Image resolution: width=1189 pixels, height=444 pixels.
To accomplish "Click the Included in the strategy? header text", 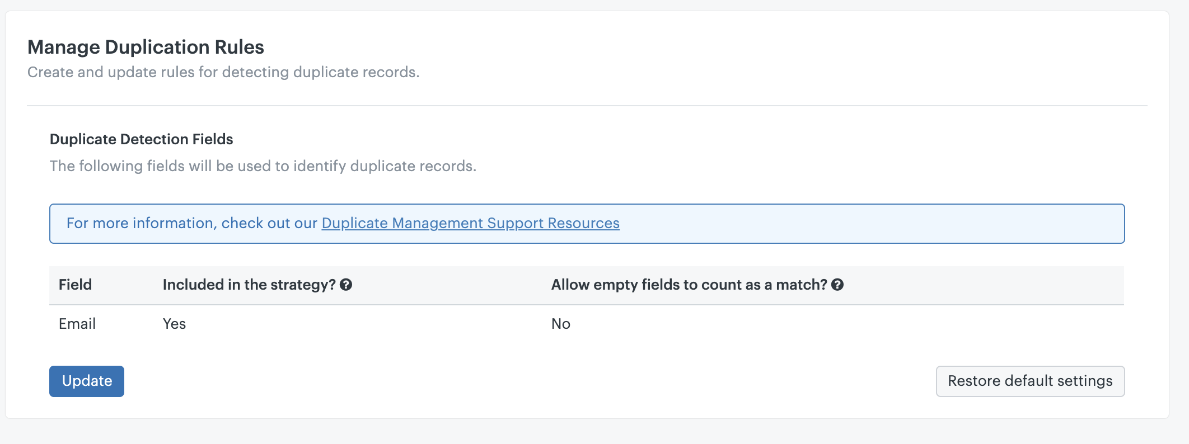I will click(249, 285).
